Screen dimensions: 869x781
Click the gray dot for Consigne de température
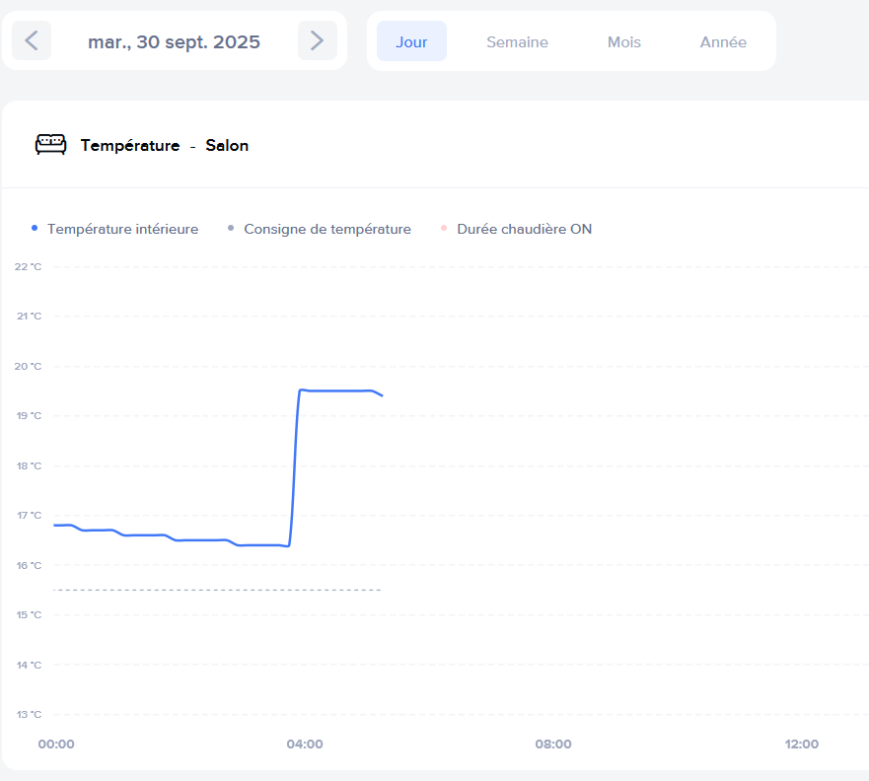coord(231,229)
